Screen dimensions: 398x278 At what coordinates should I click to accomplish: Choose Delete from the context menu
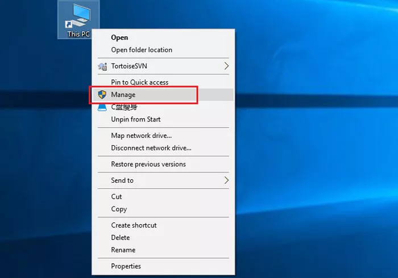coord(121,238)
